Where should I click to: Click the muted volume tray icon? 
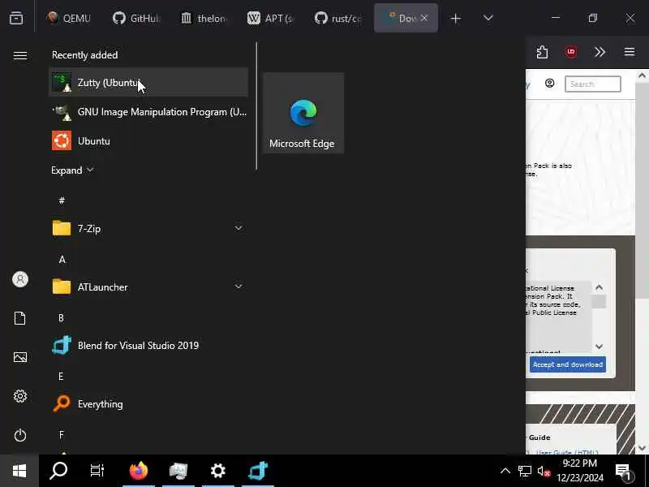[x=544, y=472]
